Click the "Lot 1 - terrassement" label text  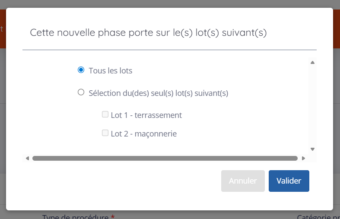click(x=146, y=115)
